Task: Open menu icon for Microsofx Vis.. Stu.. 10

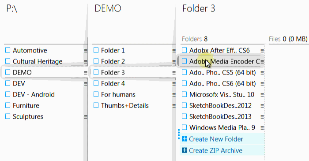Action: point(262,95)
